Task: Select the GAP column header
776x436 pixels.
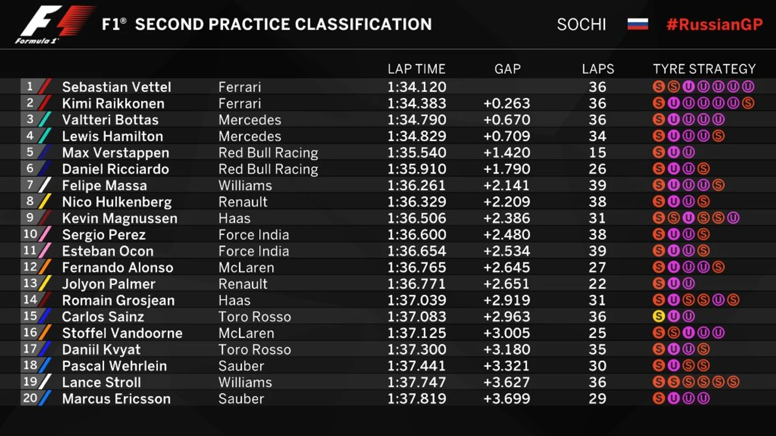Action: point(508,69)
